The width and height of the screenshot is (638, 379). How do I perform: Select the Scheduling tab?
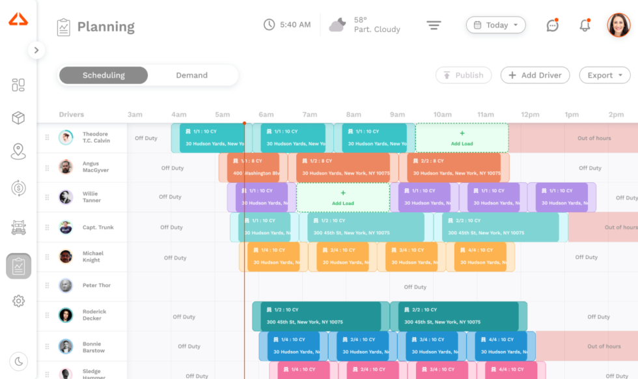[x=103, y=75]
